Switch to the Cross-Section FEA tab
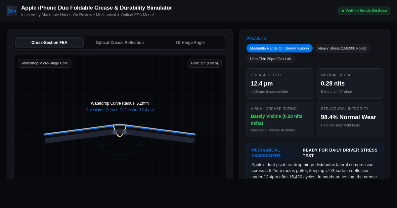397x208 pixels. (49, 43)
